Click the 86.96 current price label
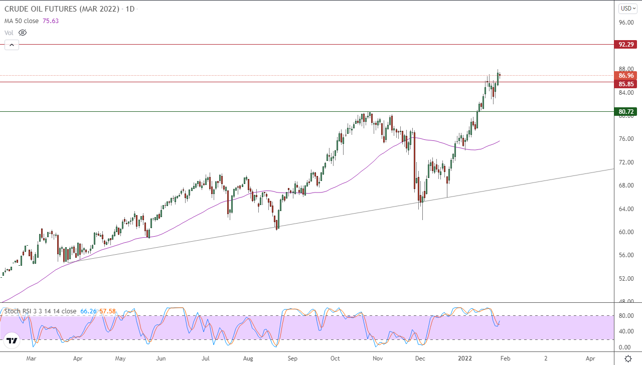 click(627, 76)
